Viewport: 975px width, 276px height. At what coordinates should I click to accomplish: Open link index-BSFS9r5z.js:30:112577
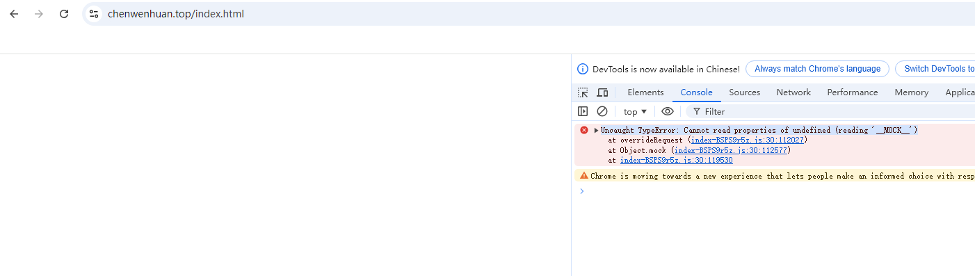pyautogui.click(x=732, y=150)
